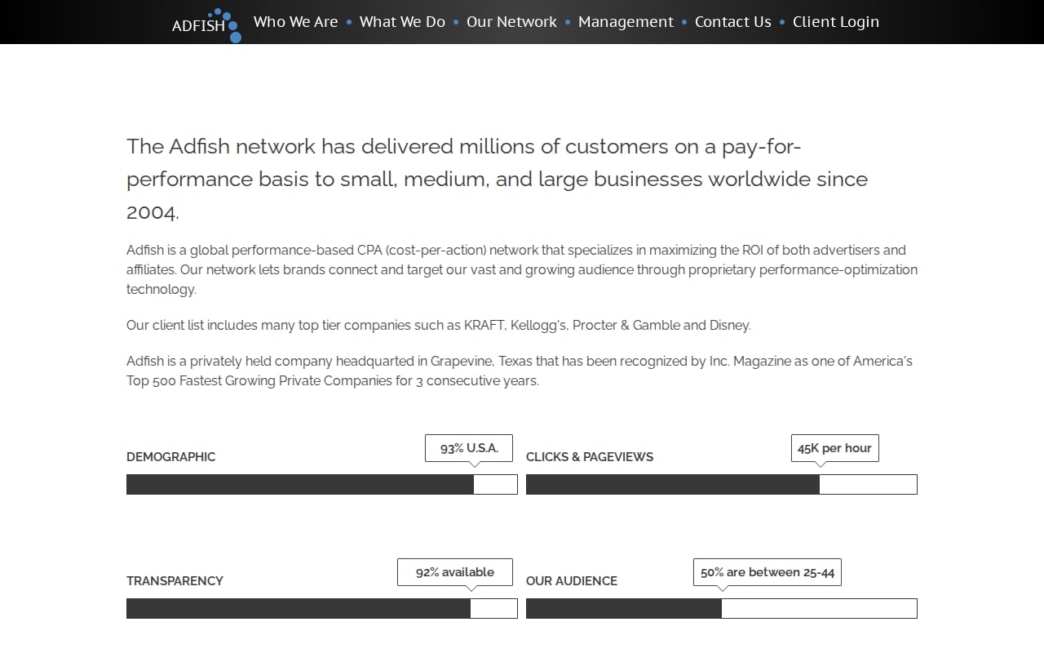The width and height of the screenshot is (1044, 653).
Task: Click the TRANSPARENCY label
Action: click(175, 581)
